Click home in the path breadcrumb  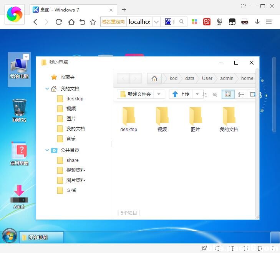247,78
